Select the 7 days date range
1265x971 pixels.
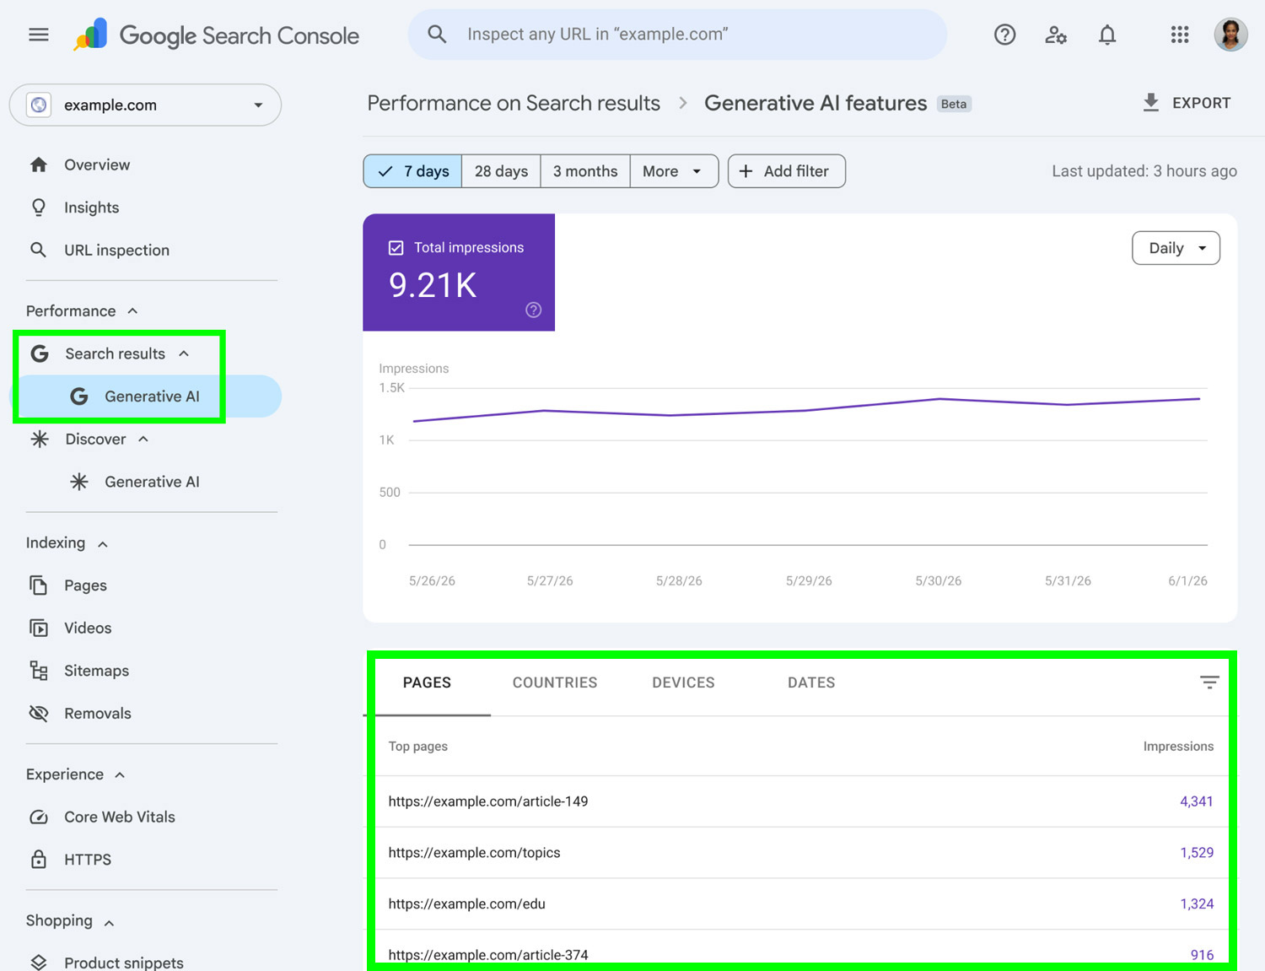pyautogui.click(x=412, y=171)
